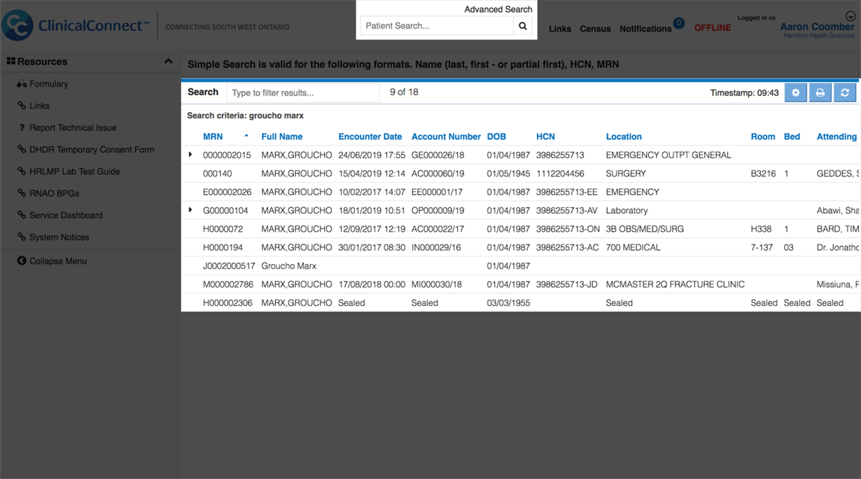The width and height of the screenshot is (861, 479).
Task: Sort by DOB column
Action: tap(496, 137)
